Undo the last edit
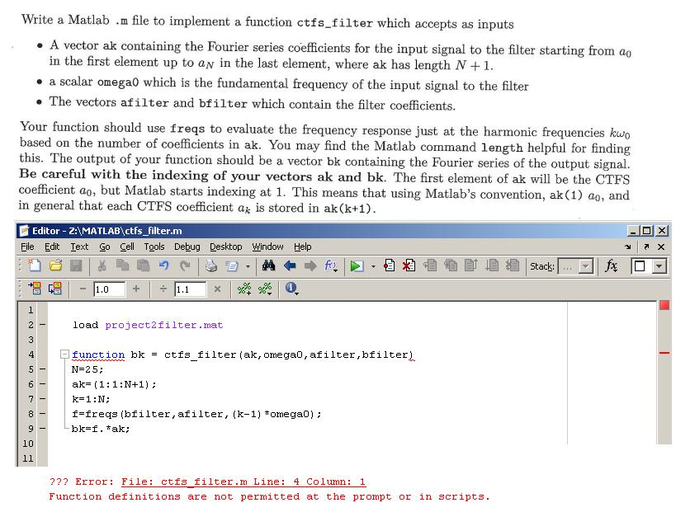 [163, 265]
